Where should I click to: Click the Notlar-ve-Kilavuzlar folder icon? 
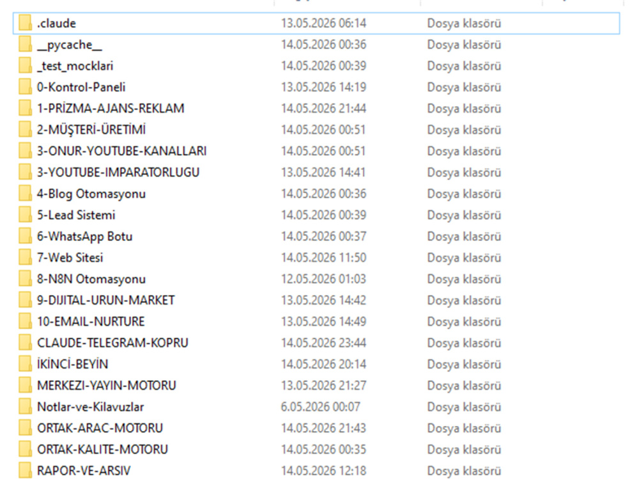25,406
